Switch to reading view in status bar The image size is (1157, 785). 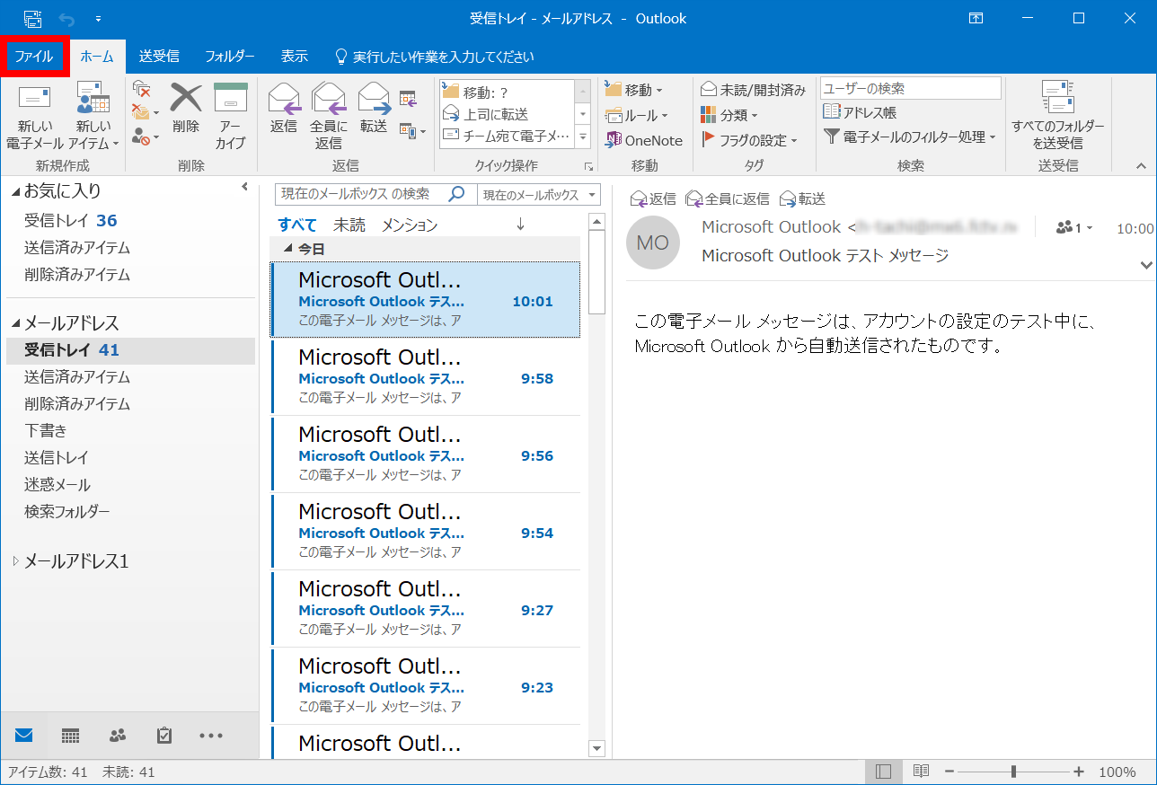click(920, 771)
